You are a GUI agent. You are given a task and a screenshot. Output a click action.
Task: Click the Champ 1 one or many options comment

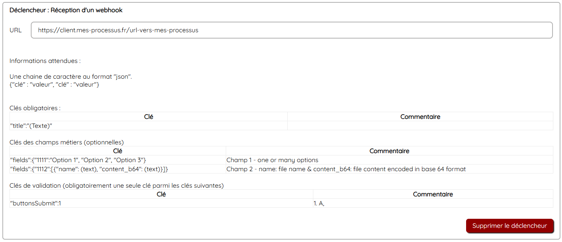tap(272, 160)
